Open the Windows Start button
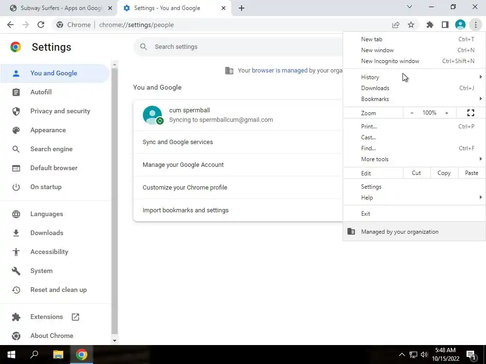Viewport: 486px width, 364px height. coord(11,355)
